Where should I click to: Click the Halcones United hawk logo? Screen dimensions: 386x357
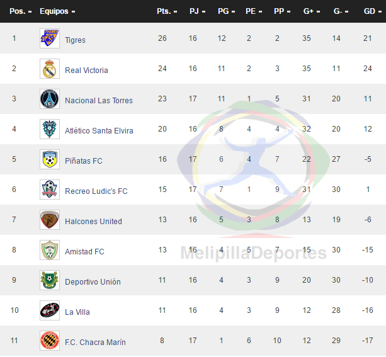click(x=50, y=220)
